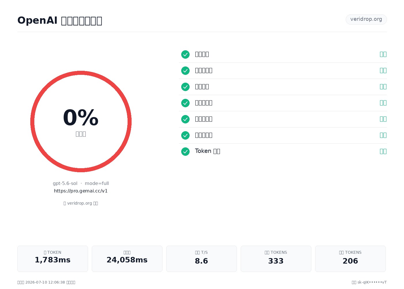The width and height of the screenshot is (404, 289).
Task: Click the gpt-5.6-sol mode=full model label
Action: pyautogui.click(x=81, y=184)
